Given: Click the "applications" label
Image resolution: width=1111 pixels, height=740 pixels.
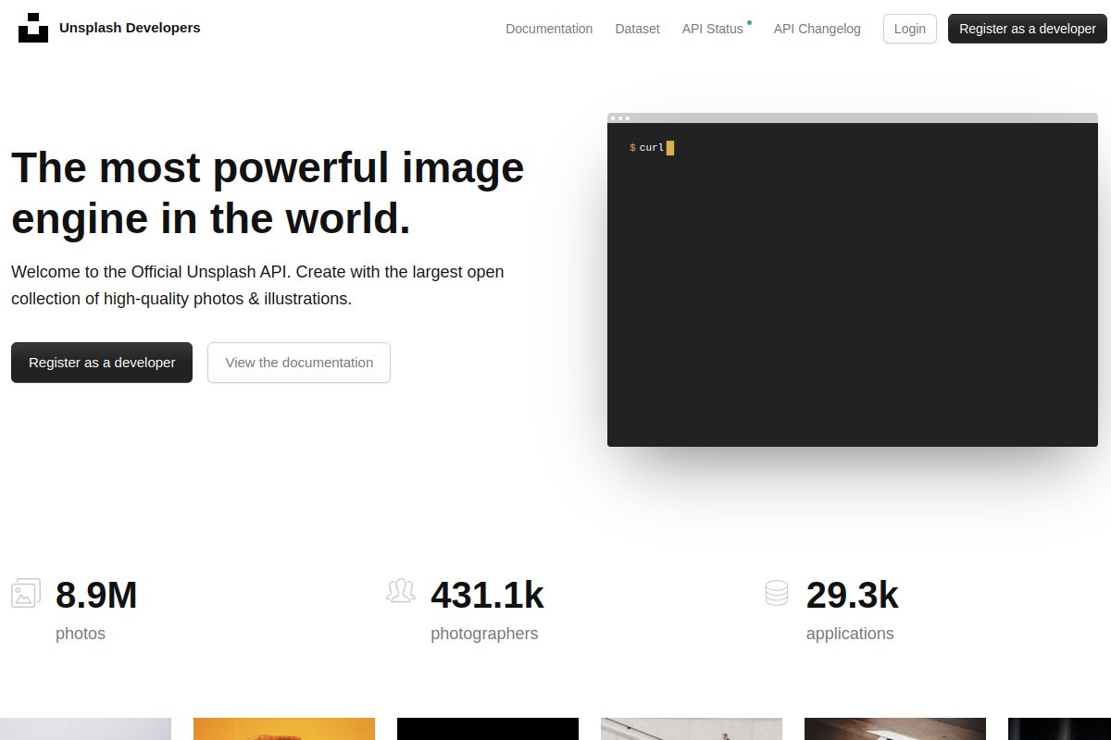Looking at the screenshot, I should tap(850, 634).
